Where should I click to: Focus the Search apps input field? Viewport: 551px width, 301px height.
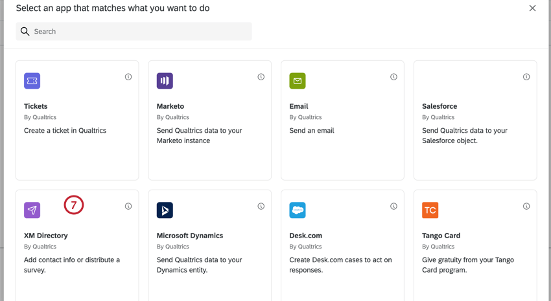(x=134, y=31)
